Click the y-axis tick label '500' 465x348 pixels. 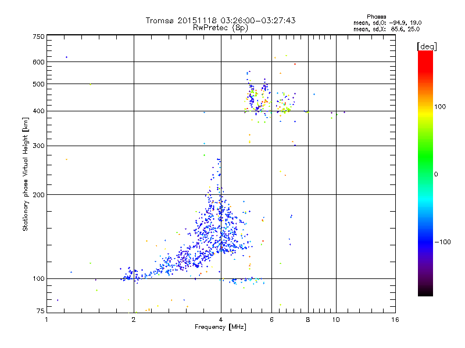tap(38, 84)
